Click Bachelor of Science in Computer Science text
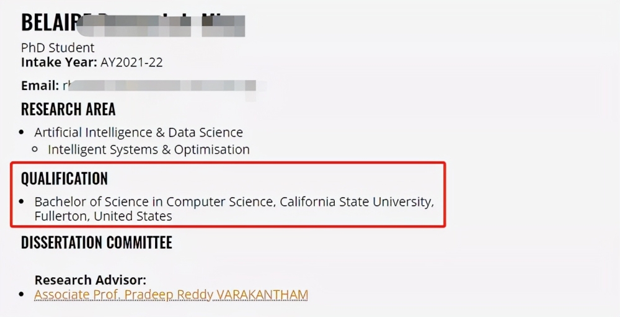The height and width of the screenshot is (317, 620). tap(154, 202)
